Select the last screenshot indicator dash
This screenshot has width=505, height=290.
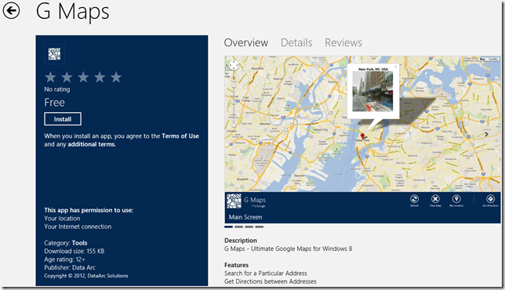coord(260,227)
